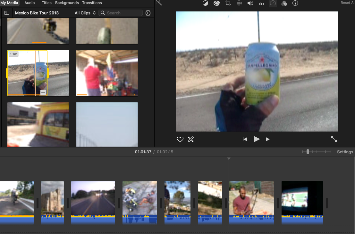Skip to the next clip
The height and width of the screenshot is (234, 355).
[268, 139]
